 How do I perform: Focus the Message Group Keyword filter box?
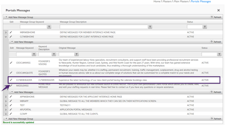point(34,27)
